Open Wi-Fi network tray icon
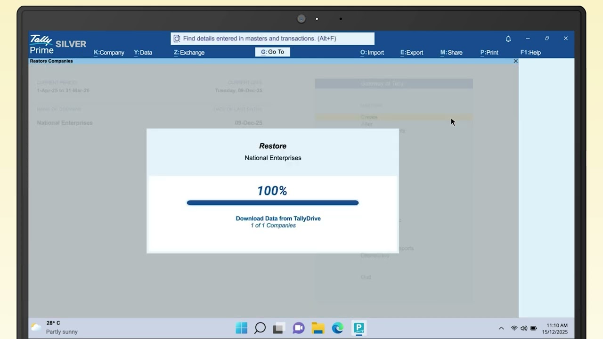603x339 pixels. coord(514,328)
